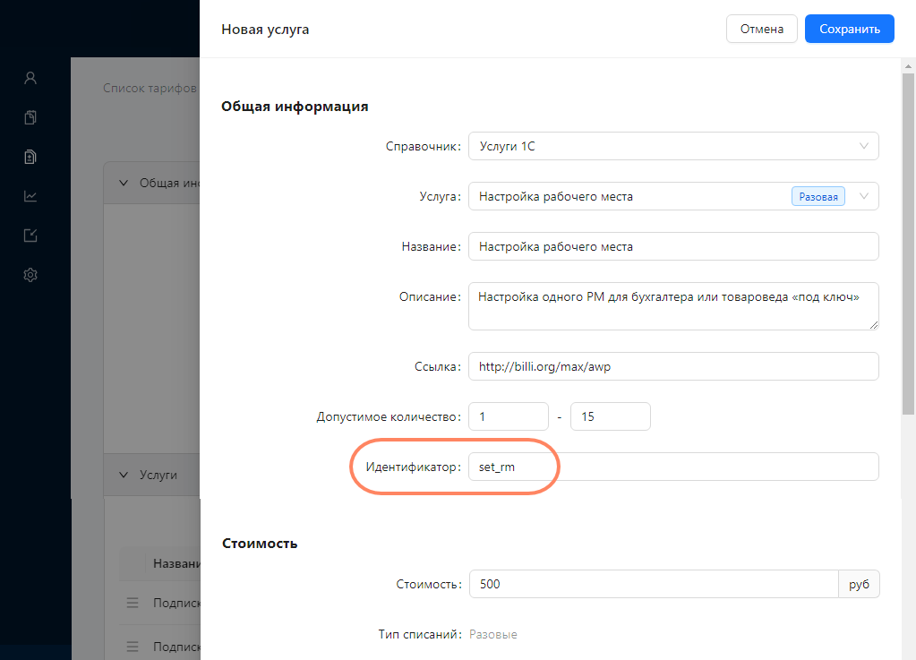
Task: Click the Допустимое количество label
Action: click(x=389, y=417)
